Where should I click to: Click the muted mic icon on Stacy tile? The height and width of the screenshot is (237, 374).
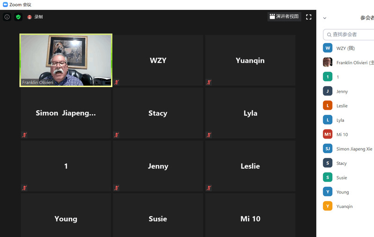pyautogui.click(x=117, y=135)
